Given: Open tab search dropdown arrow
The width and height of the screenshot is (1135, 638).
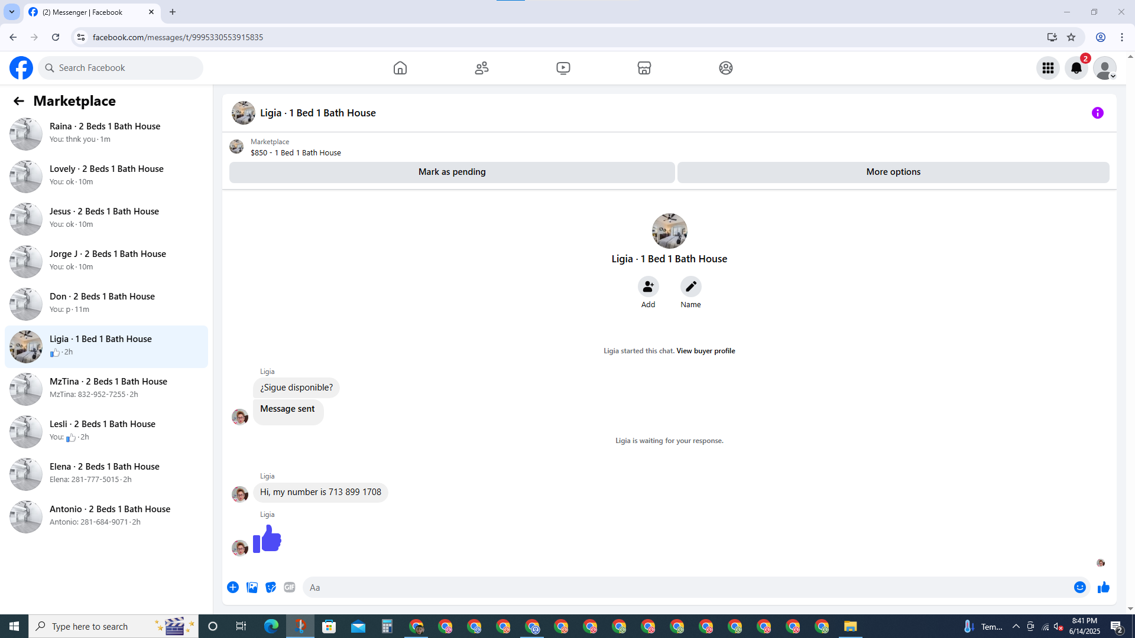Looking at the screenshot, I should point(12,12).
